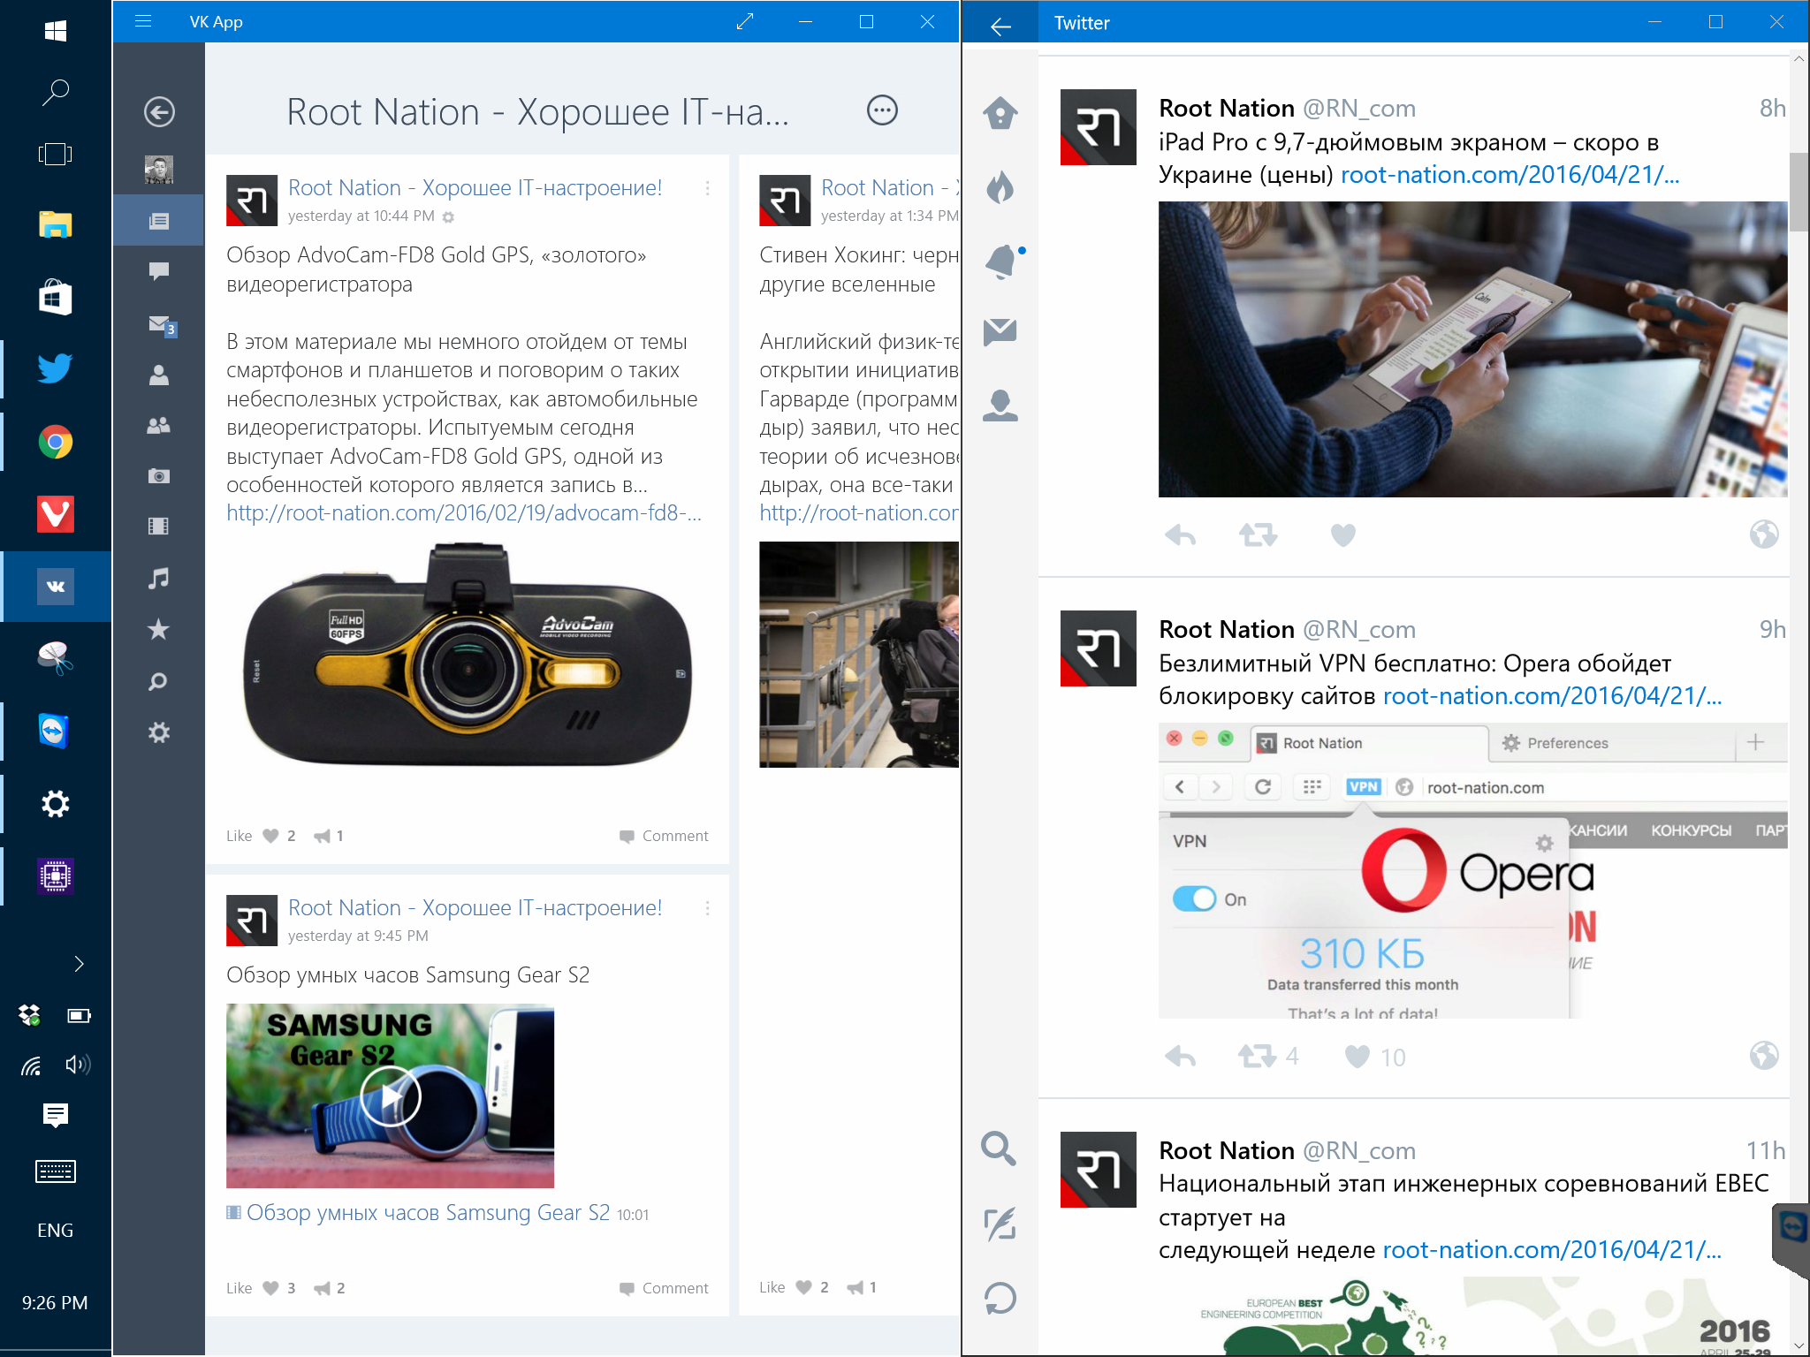Open the Opera VPN tweet link
This screenshot has width=1810, height=1357.
[x=1553, y=696]
